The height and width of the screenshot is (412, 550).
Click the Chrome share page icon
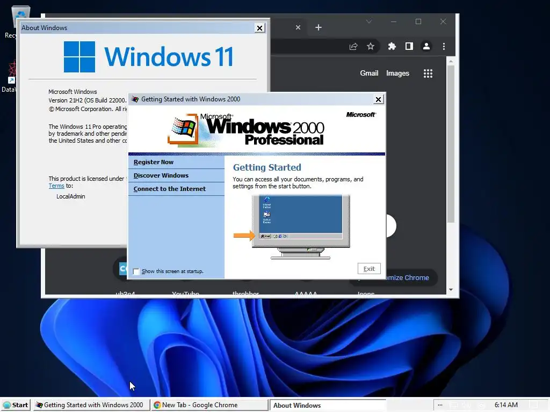353,47
